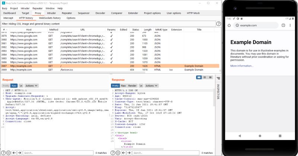The height and width of the screenshot is (156, 298).
Task: Switch to the Decoder tab
Action: point(100,13)
